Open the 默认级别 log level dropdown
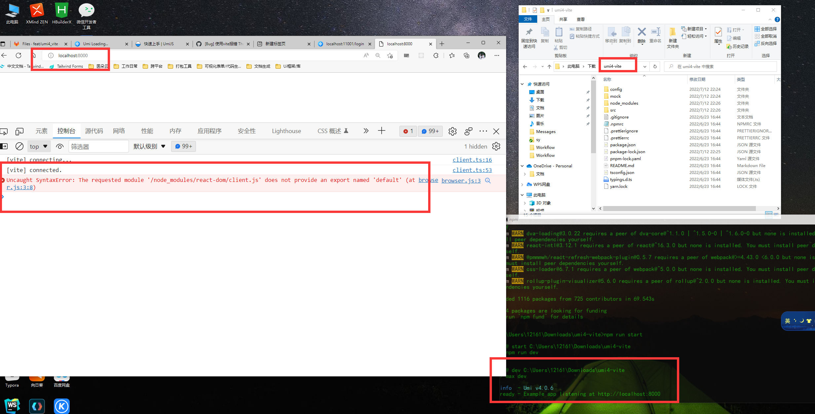 149,146
